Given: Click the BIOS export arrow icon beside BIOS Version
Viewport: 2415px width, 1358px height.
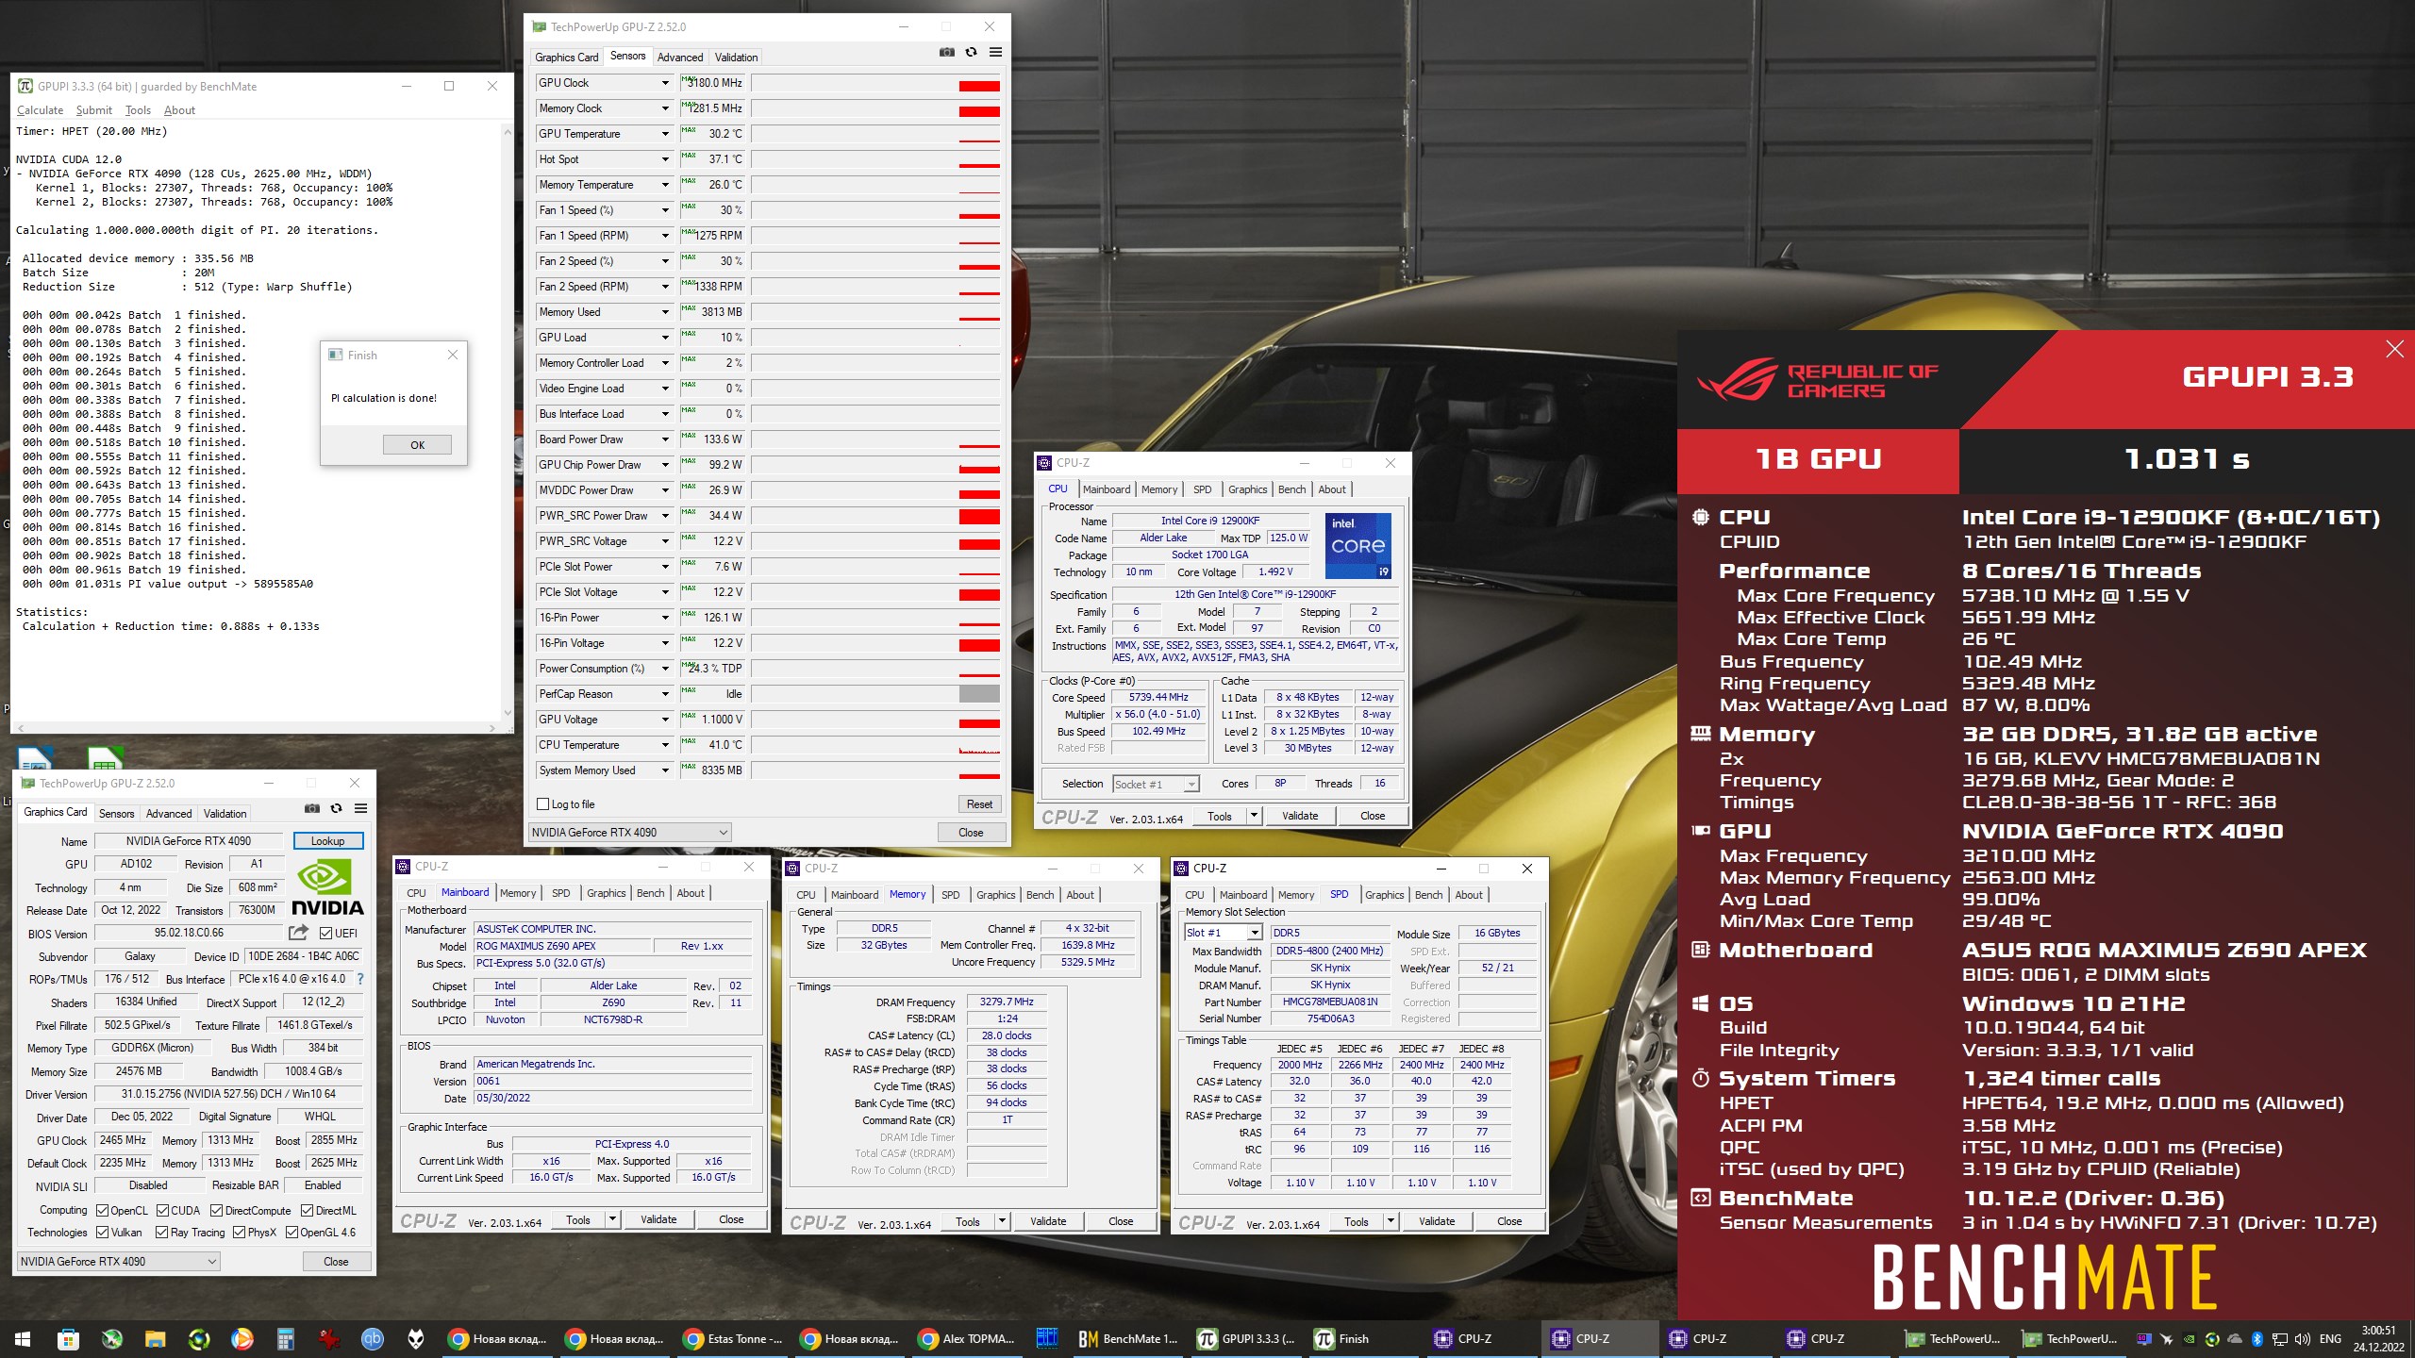Looking at the screenshot, I should coord(298,933).
